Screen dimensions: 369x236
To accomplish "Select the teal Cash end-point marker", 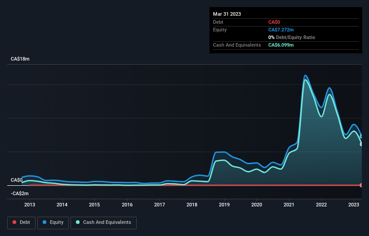I will coord(361,144).
